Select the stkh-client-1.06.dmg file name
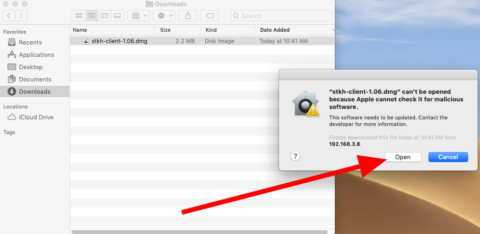This screenshot has width=480, height=234. [x=119, y=41]
